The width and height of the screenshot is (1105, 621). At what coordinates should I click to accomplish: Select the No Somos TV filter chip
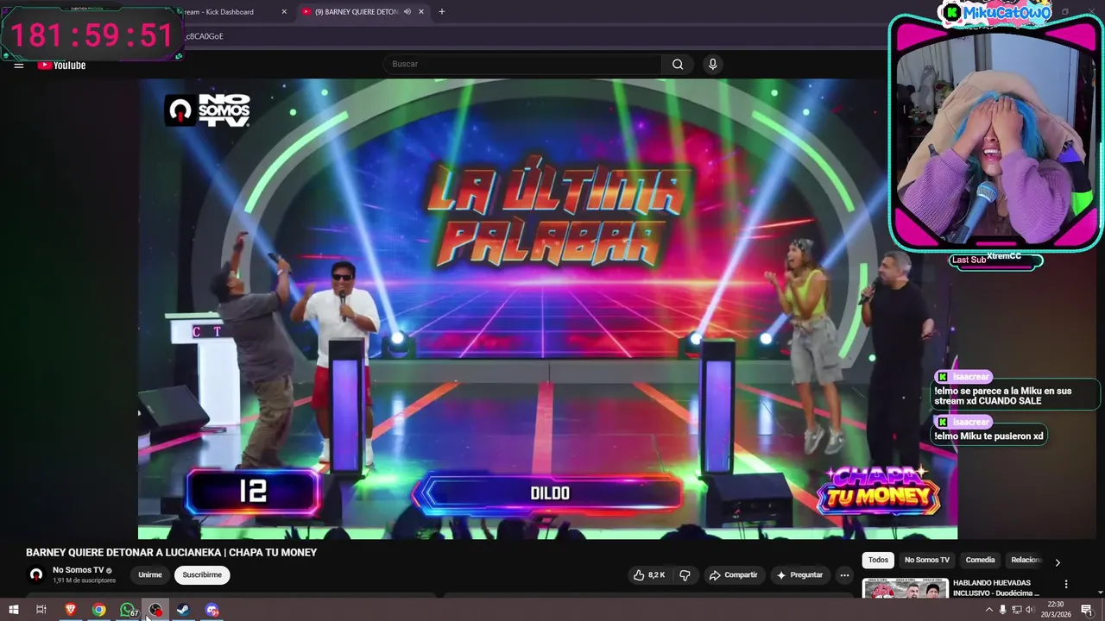point(927,560)
